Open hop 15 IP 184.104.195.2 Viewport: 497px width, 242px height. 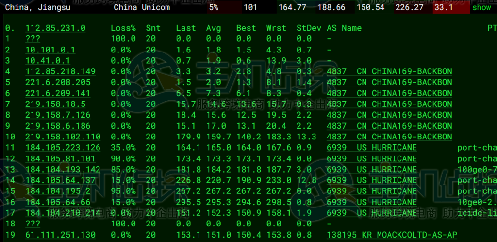(x=58, y=191)
